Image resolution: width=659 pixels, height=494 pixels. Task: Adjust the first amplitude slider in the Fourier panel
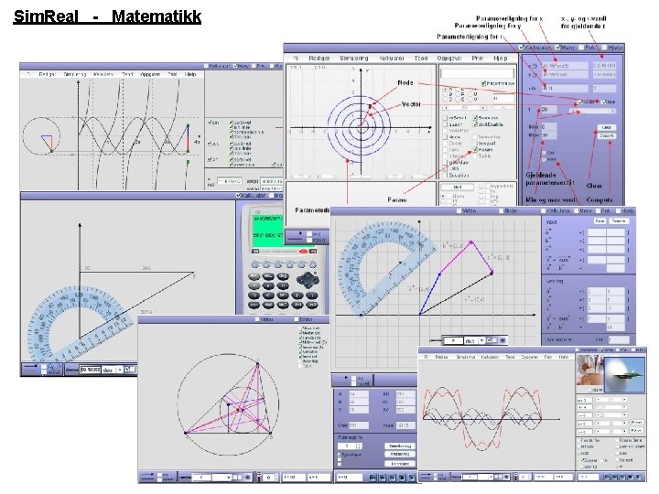click(611, 399)
